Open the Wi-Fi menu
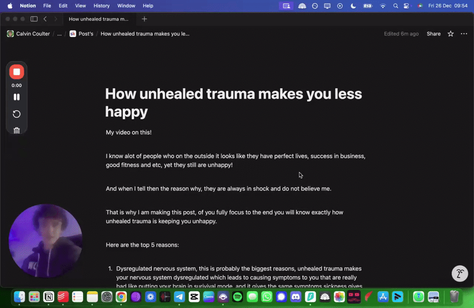 pos(383,6)
